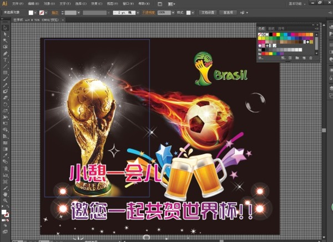Open the stroke weight dropdown
Viewport: 333px width, 242px height.
pos(79,13)
